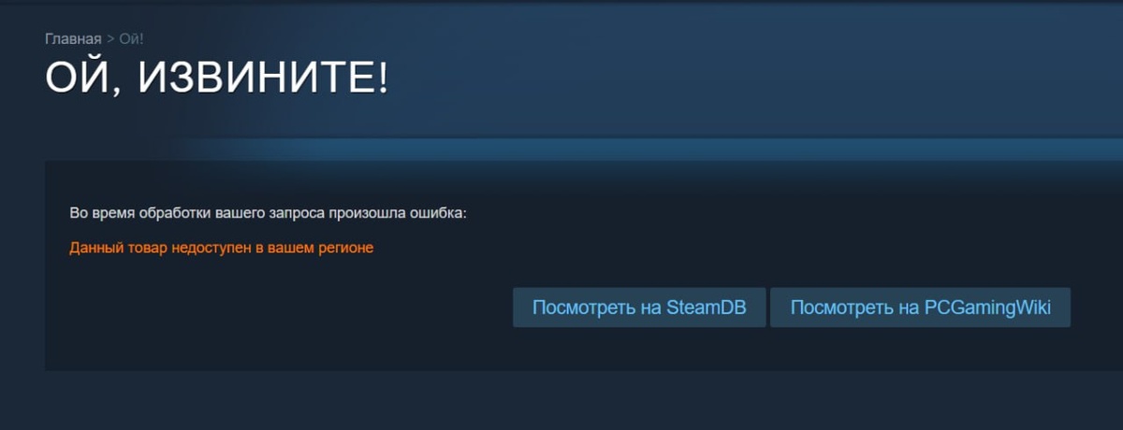Click the empty area of the dark error panel

coord(281,318)
